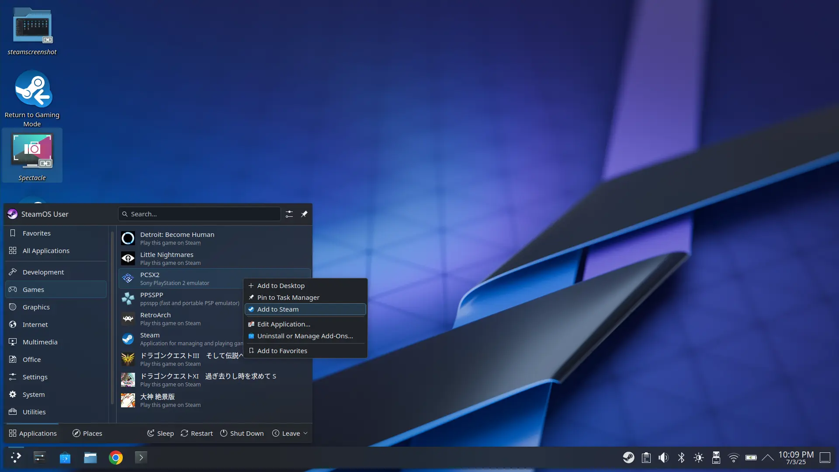Launch 大神 絶景版 game entry
The width and height of the screenshot is (839, 472).
(x=214, y=400)
